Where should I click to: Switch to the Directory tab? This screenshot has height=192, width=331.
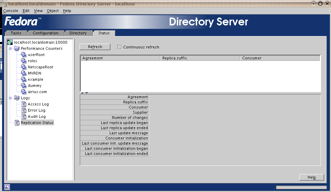tap(78, 33)
